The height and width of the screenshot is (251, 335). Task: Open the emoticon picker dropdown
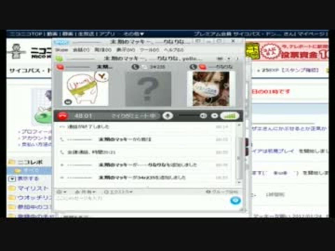(x=61, y=192)
